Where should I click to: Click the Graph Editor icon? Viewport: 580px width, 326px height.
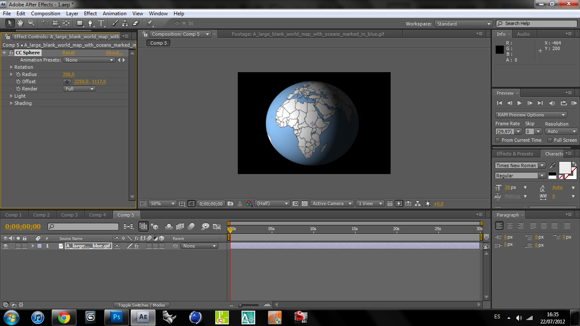point(217,227)
